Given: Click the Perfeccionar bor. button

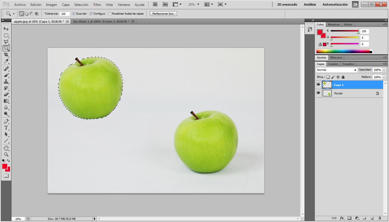Looking at the screenshot, I should click(x=163, y=13).
